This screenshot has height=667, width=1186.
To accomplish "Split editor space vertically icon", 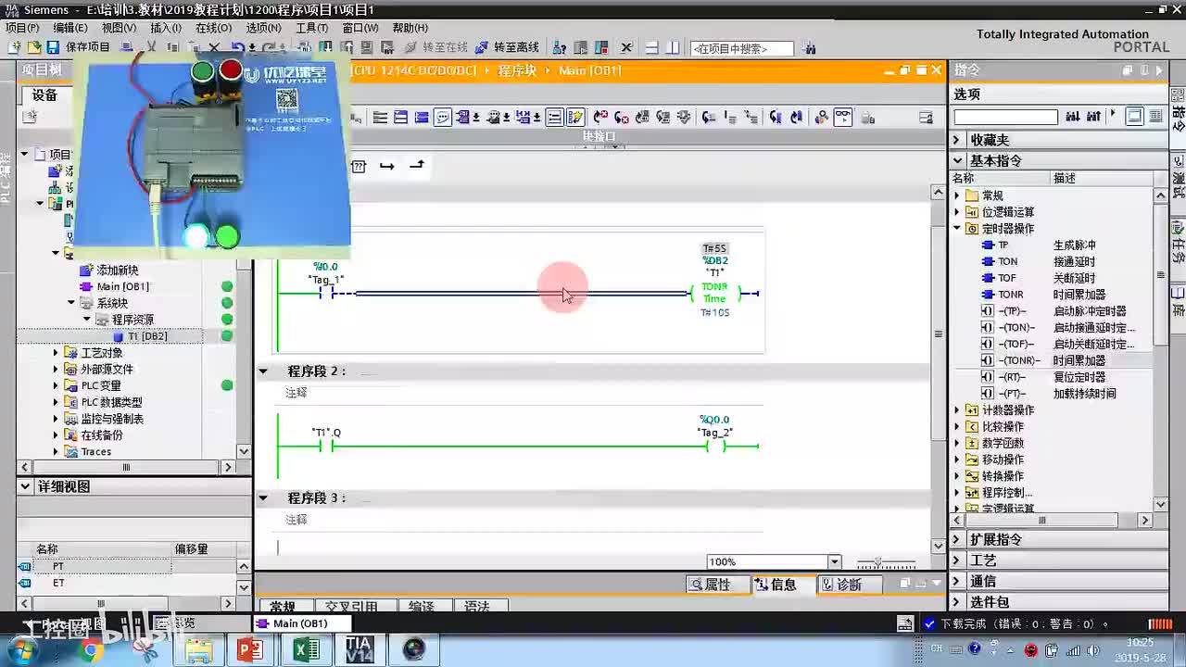I will pos(672,47).
